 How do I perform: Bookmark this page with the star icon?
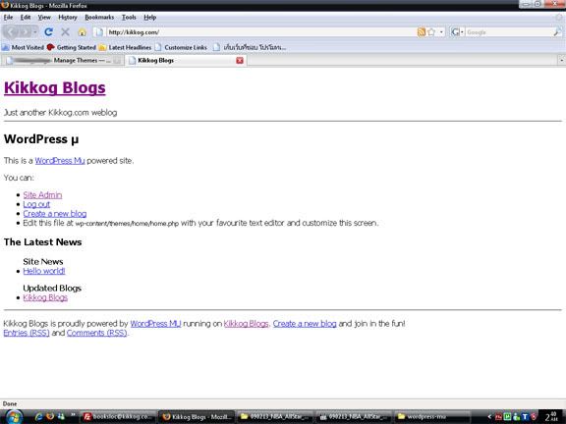pos(431,32)
